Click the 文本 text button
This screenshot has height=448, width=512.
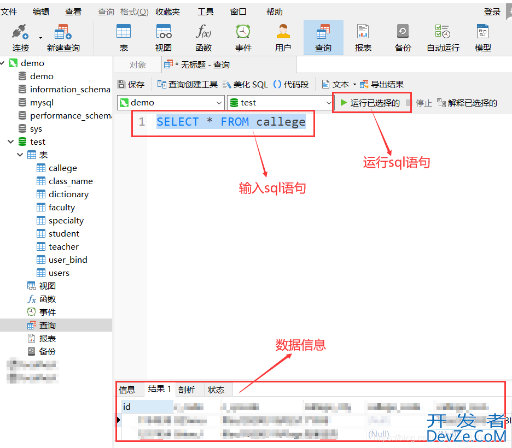click(x=335, y=85)
